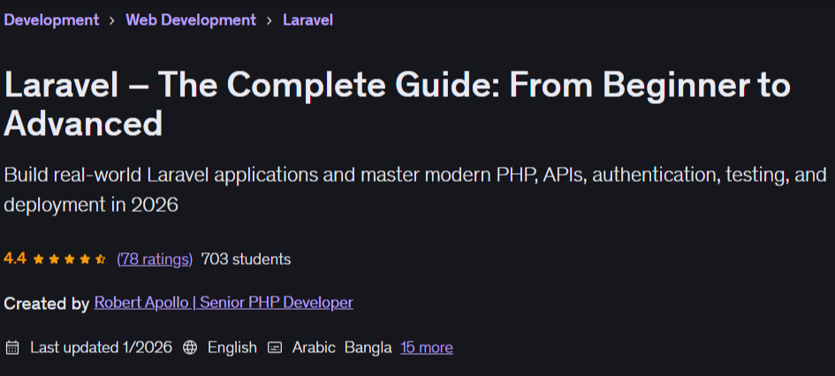
Task: Click the Laravel Complete Guide course title
Action: tap(398, 103)
